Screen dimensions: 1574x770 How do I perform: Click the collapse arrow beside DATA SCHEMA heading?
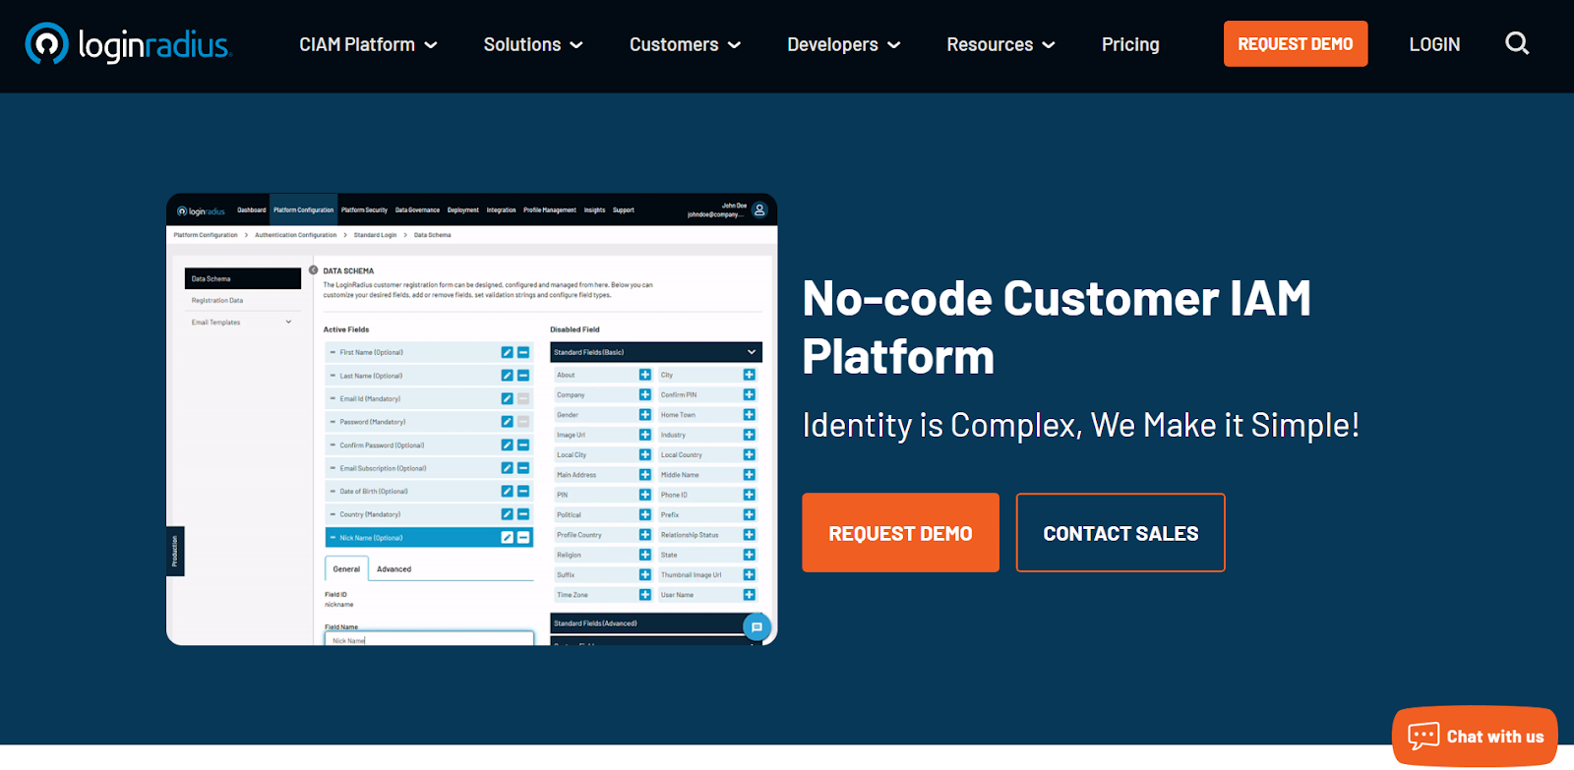click(x=314, y=269)
